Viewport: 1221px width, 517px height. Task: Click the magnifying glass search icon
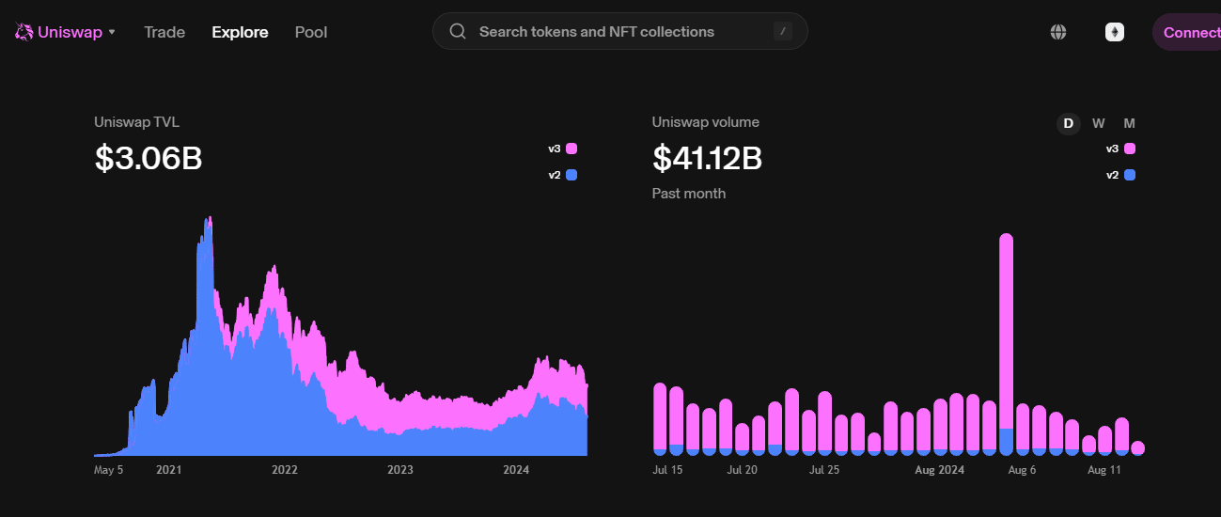click(458, 31)
